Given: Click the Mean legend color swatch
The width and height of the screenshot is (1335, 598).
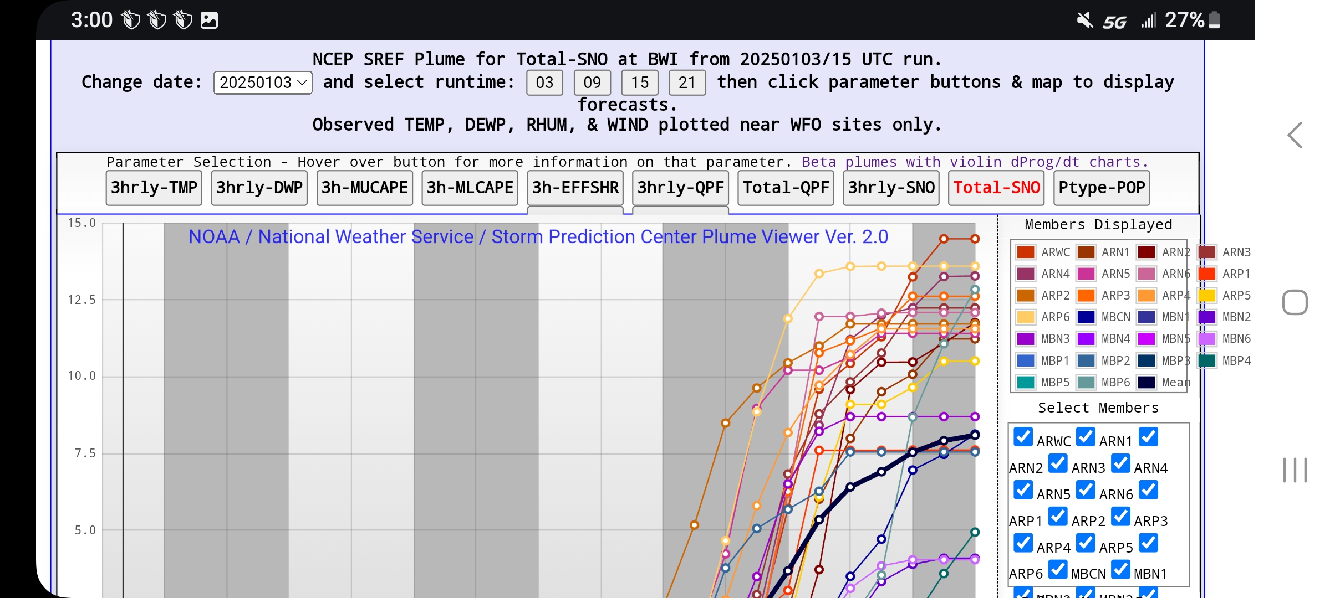Looking at the screenshot, I should (1147, 383).
